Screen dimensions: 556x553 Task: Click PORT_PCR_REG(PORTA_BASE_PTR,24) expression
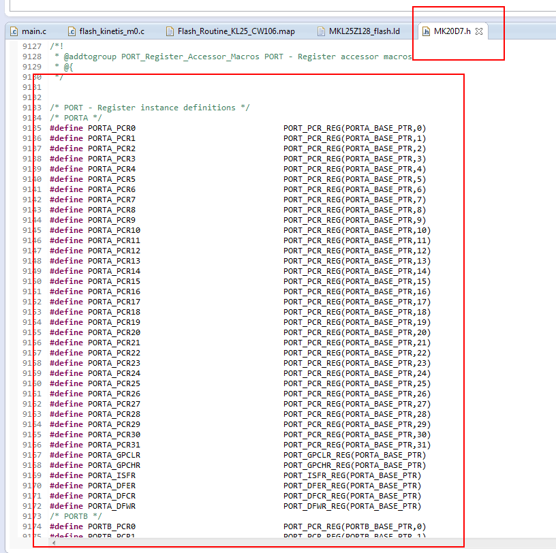coord(357,373)
